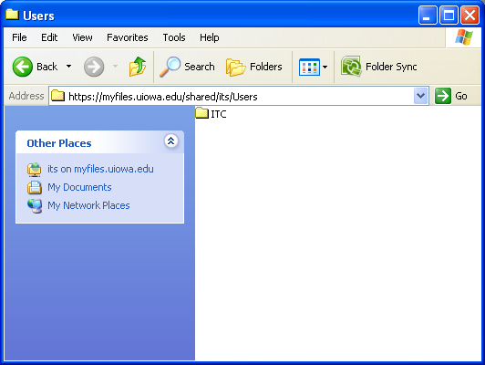
Task: Click the Views icon in toolbar
Action: [x=309, y=67]
